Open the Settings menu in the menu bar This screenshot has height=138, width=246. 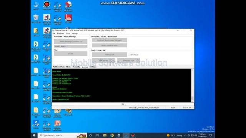point(75,33)
